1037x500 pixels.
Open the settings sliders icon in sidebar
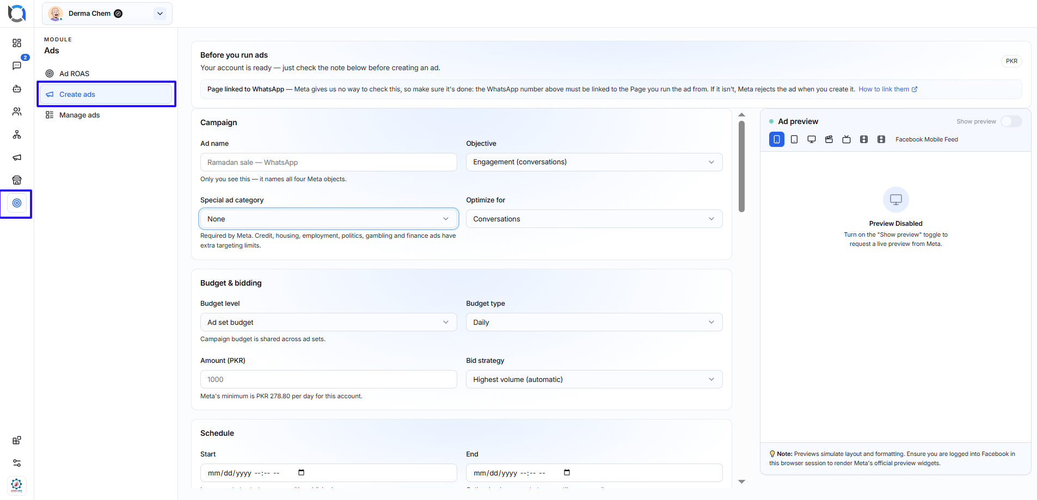17,463
